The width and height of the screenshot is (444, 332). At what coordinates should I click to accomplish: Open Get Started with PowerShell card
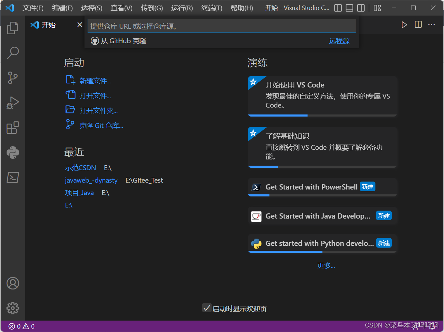click(x=322, y=187)
